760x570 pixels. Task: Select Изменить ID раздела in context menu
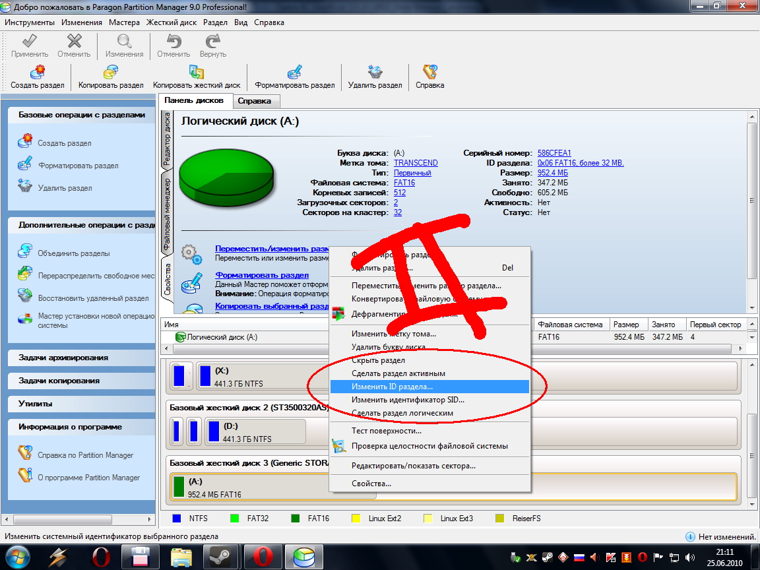(x=429, y=387)
